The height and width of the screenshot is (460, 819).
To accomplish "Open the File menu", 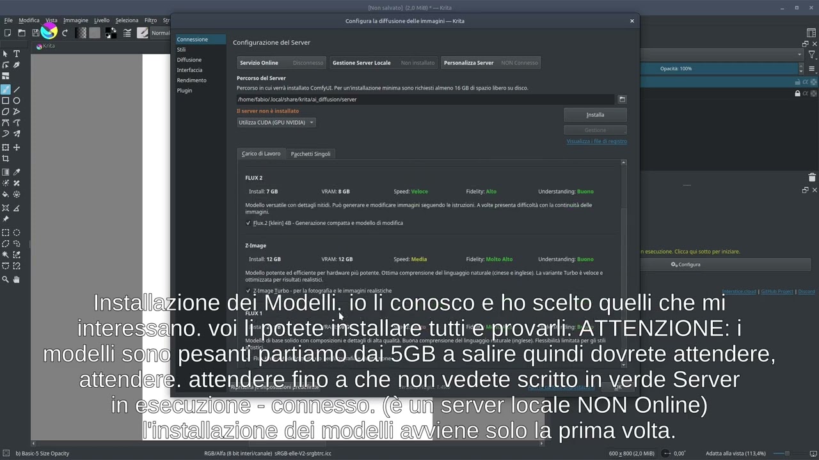I will click(x=8, y=20).
